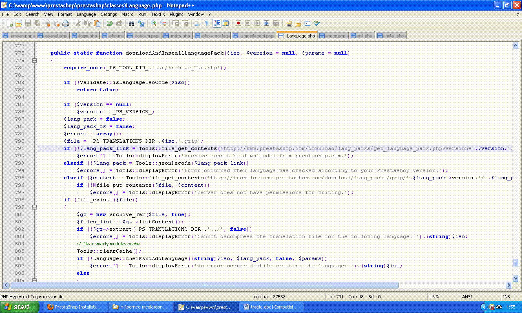Toggle Show All Characters pilcrow button
522x313 pixels.
click(x=207, y=24)
